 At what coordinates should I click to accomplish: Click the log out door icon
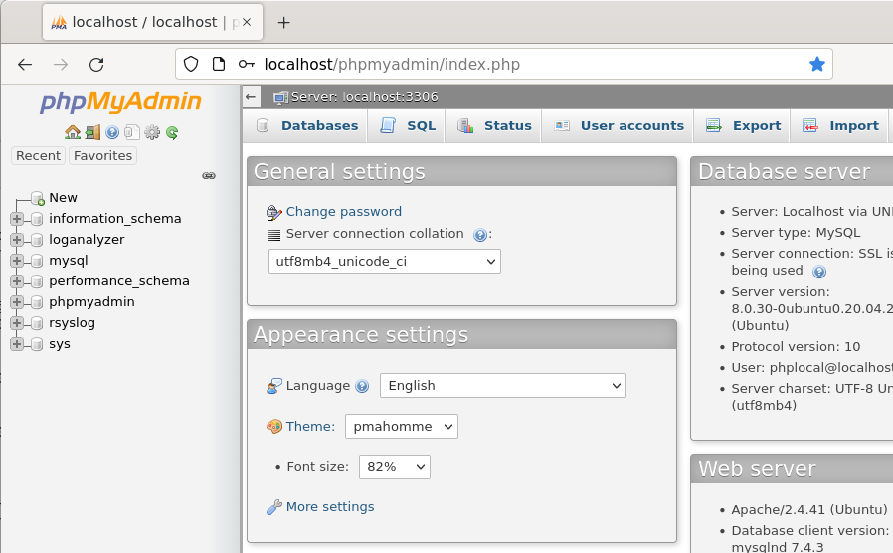point(92,132)
